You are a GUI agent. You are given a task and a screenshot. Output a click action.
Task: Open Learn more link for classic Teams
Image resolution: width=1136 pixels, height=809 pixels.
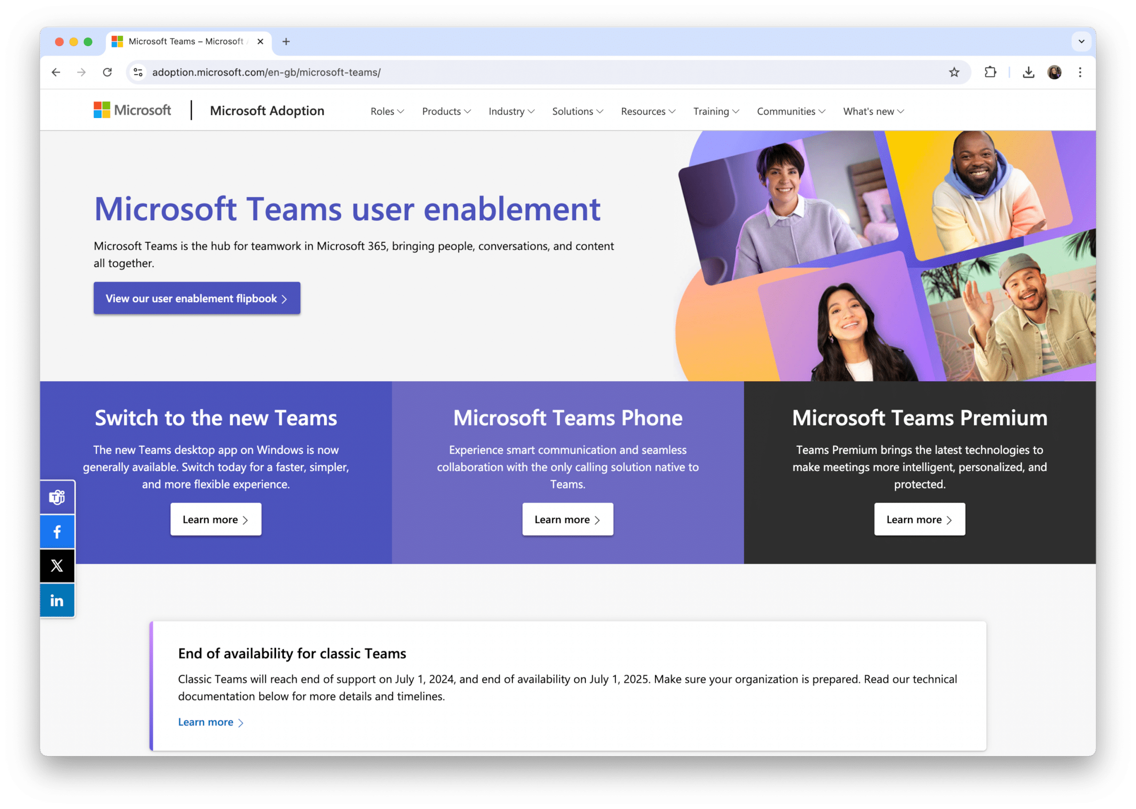point(211,722)
